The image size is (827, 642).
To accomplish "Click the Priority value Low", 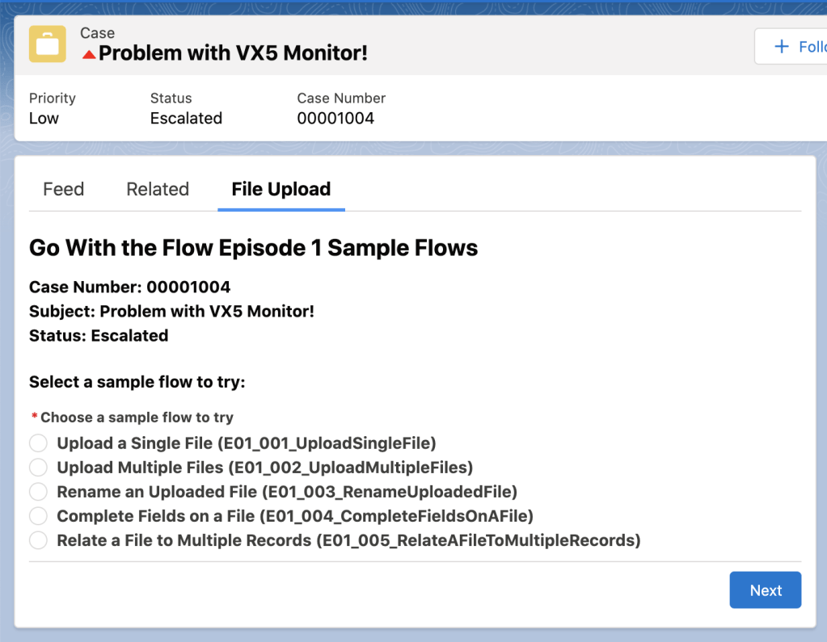I will [x=44, y=118].
